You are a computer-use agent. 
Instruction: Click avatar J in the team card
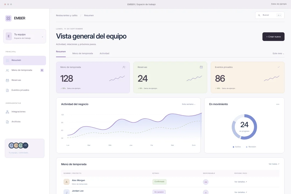tap(16, 145)
